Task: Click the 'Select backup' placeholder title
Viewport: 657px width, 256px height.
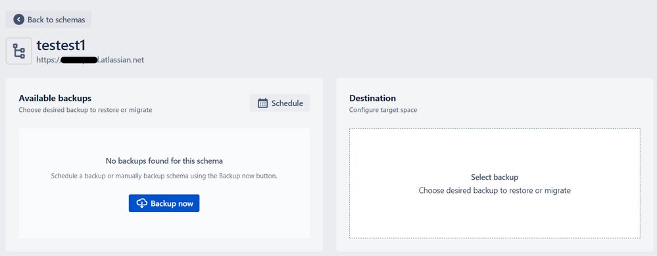Action: coord(495,177)
